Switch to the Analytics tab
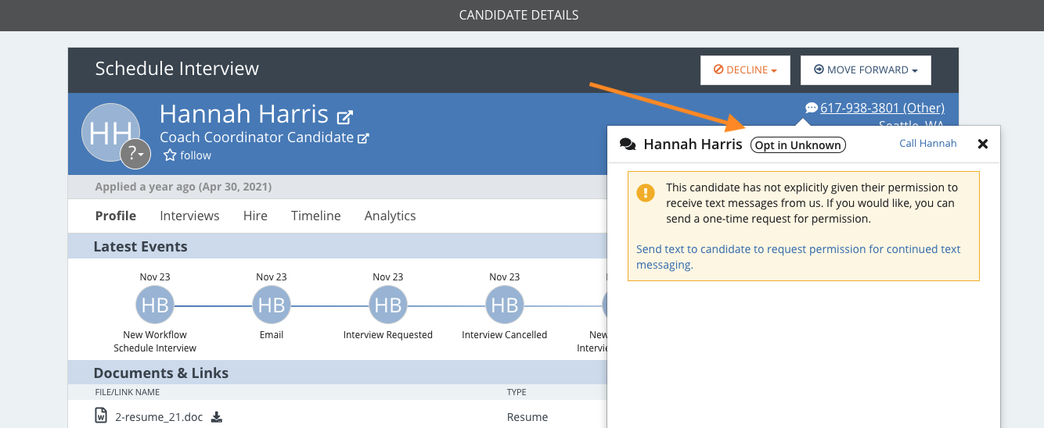This screenshot has height=428, width=1044. coord(390,216)
